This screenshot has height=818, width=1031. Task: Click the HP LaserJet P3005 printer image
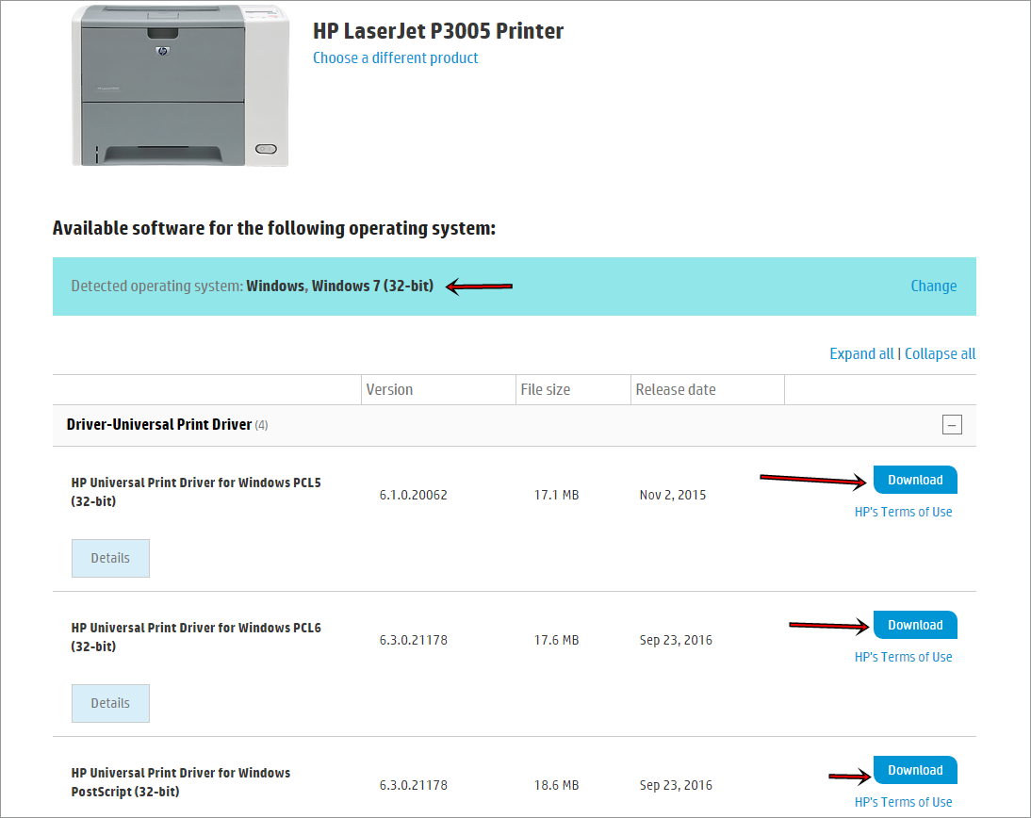[x=180, y=86]
